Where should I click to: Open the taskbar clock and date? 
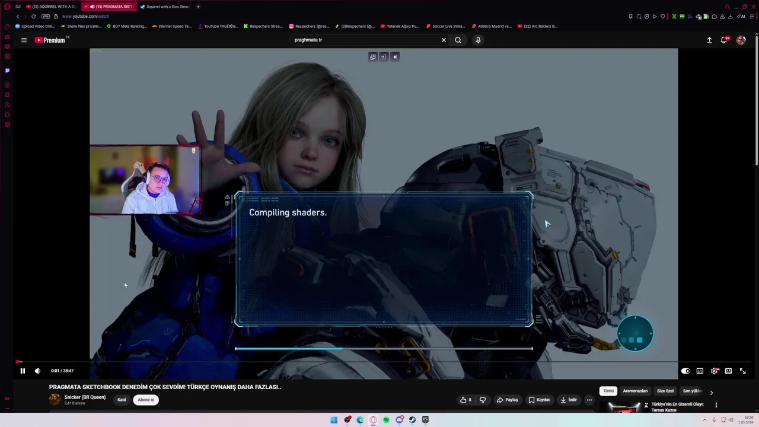coord(746,420)
